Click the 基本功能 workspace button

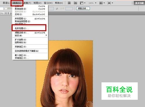139,3
